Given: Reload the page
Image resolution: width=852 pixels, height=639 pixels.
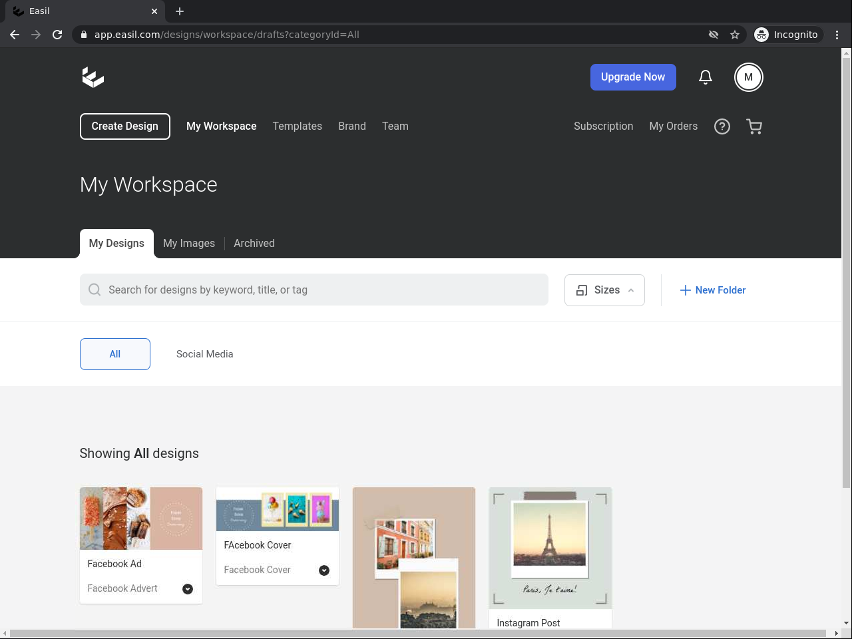Looking at the screenshot, I should 57,35.
